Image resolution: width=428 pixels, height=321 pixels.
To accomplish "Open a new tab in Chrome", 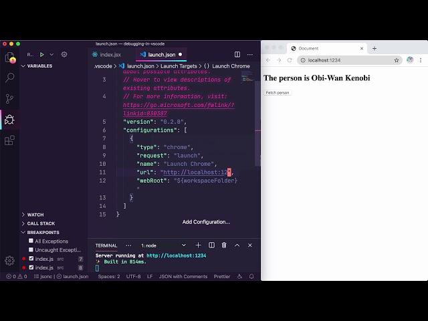I will [374, 48].
